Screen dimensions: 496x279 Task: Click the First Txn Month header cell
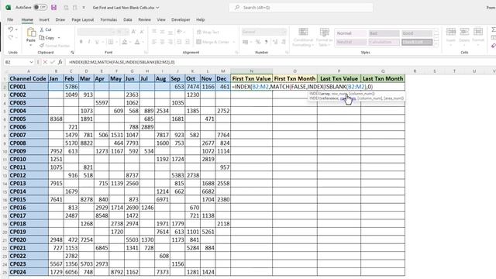coord(294,78)
